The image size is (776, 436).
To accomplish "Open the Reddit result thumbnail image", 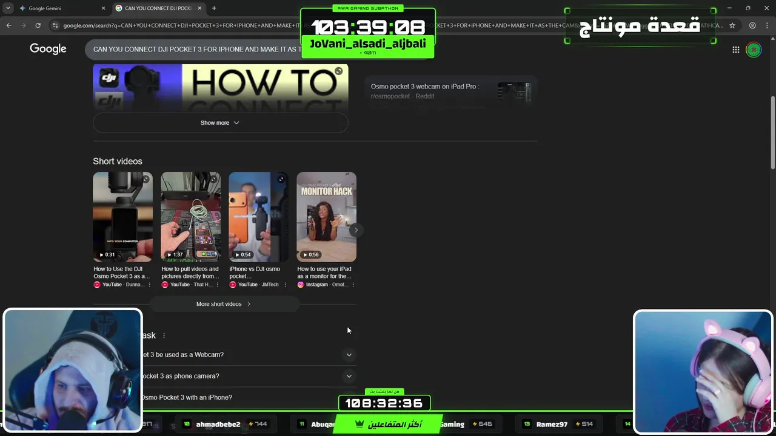I will click(x=514, y=93).
